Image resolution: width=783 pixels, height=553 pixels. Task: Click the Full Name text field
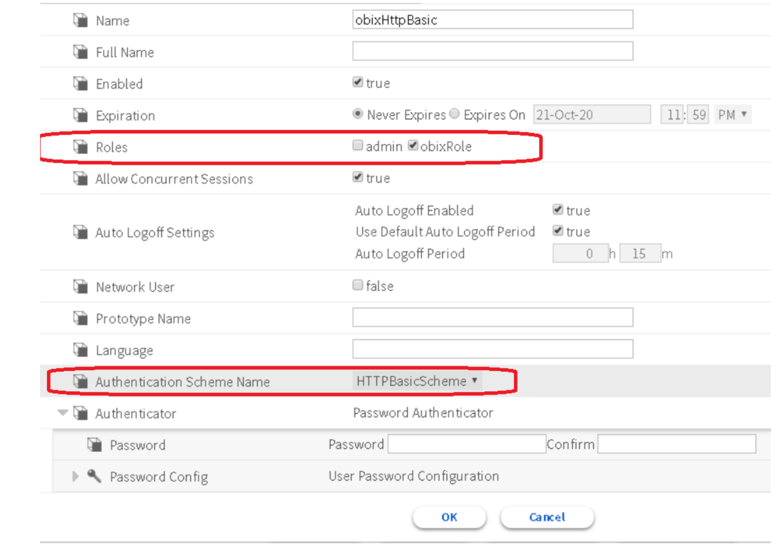[493, 51]
